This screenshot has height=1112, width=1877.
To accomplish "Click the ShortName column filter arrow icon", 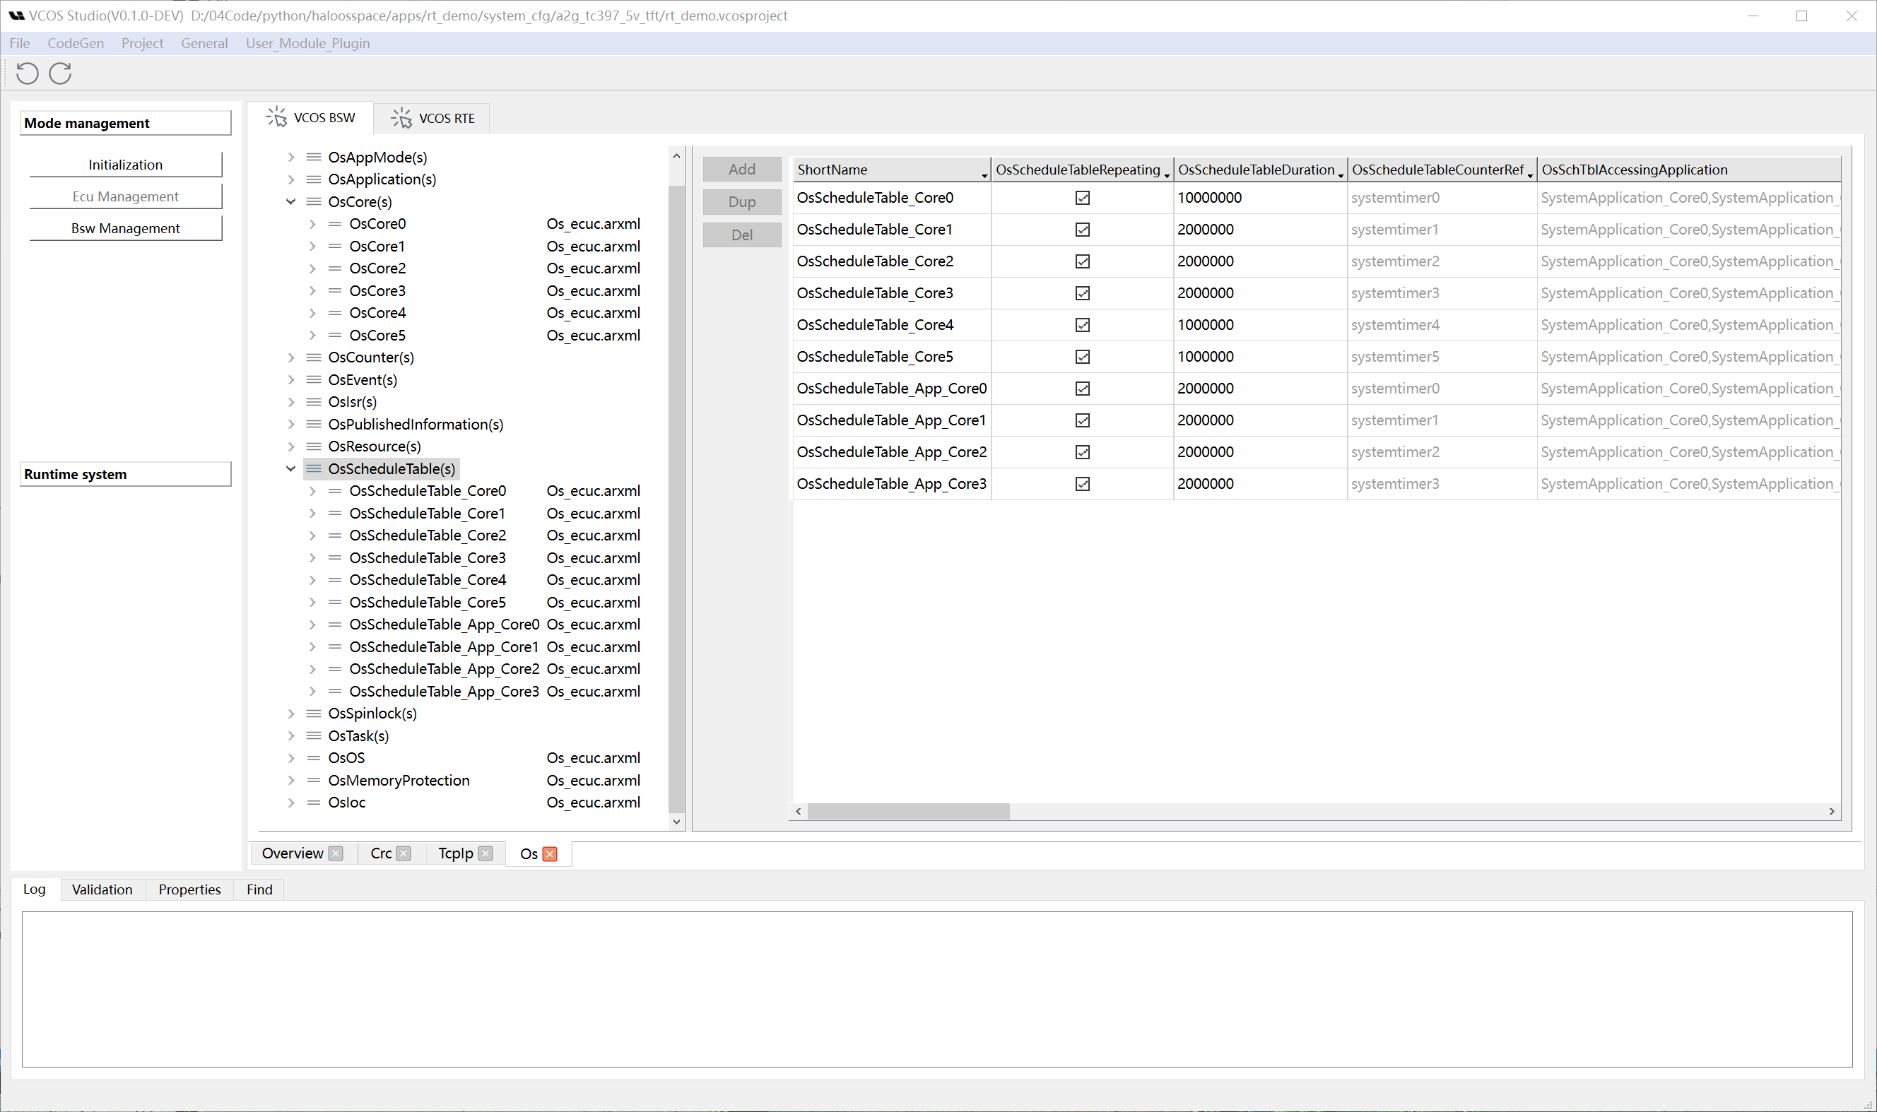I will [984, 175].
